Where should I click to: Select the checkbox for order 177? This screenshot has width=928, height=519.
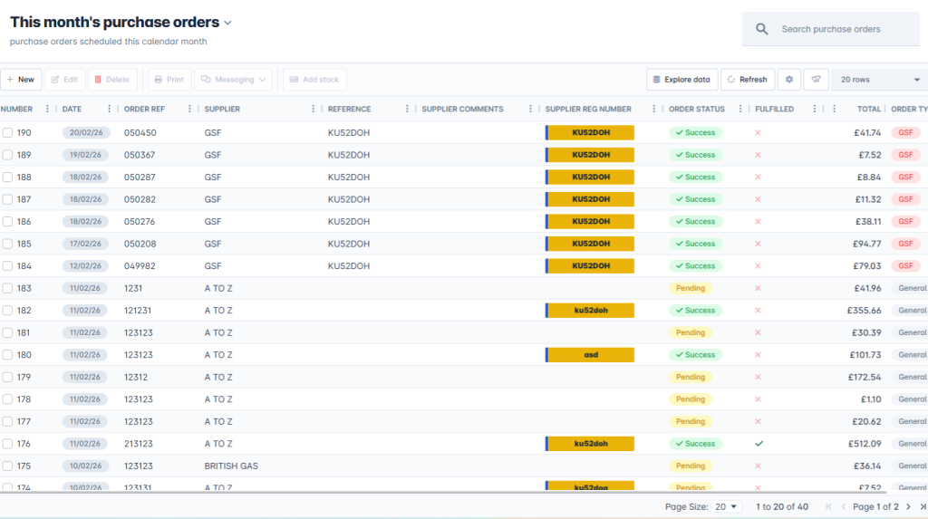pyautogui.click(x=7, y=421)
